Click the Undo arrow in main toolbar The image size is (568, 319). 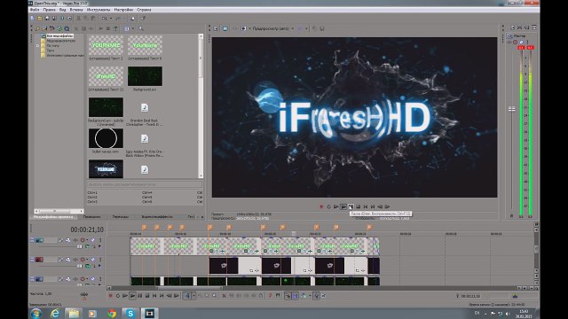pos(104,18)
